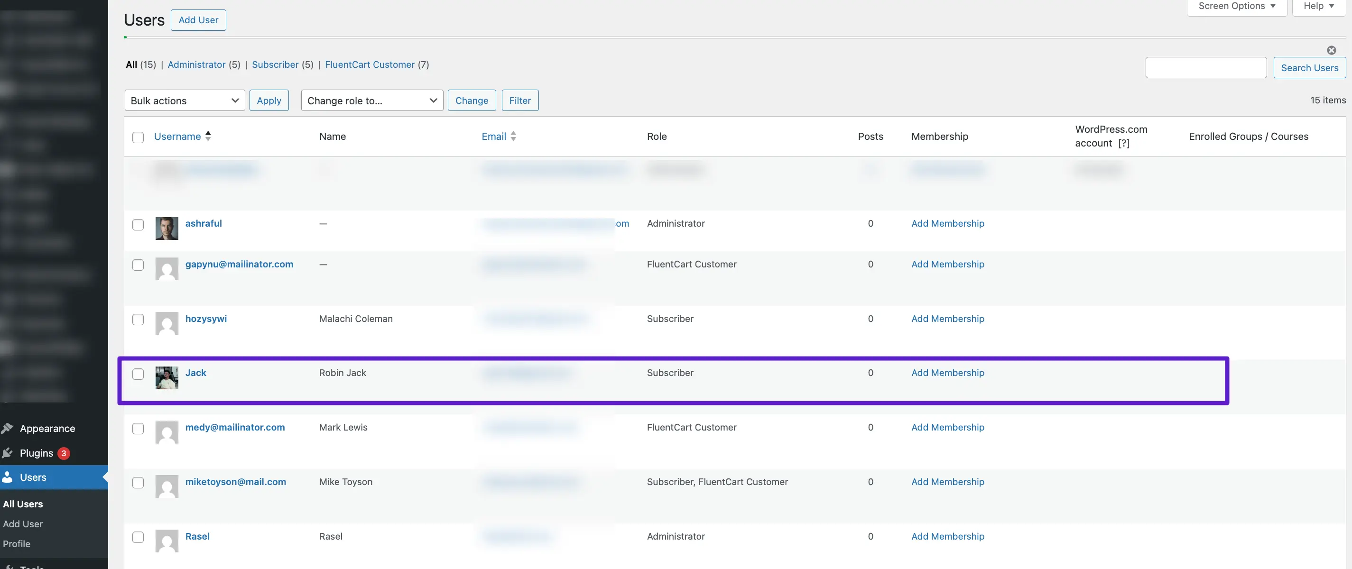Open the Appearance menu
Viewport: 1352px width, 569px height.
pyautogui.click(x=47, y=429)
